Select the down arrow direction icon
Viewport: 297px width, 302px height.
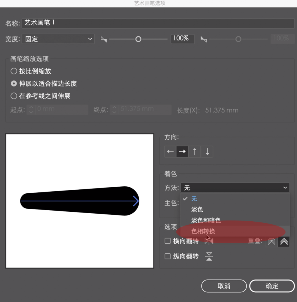coord(207,152)
